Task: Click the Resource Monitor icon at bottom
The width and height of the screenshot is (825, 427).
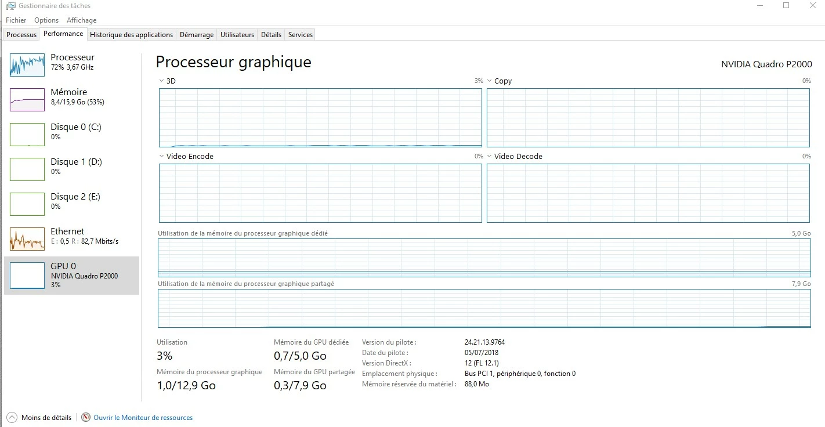Action: [x=86, y=417]
